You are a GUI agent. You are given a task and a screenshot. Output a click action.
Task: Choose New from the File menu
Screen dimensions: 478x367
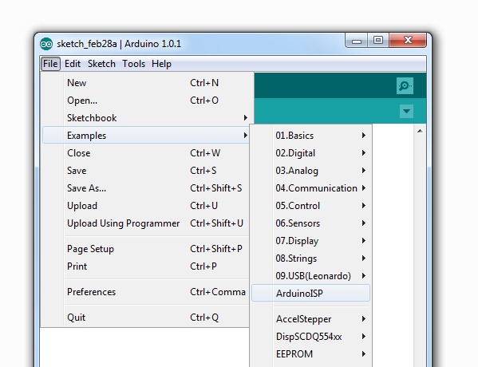point(146,83)
